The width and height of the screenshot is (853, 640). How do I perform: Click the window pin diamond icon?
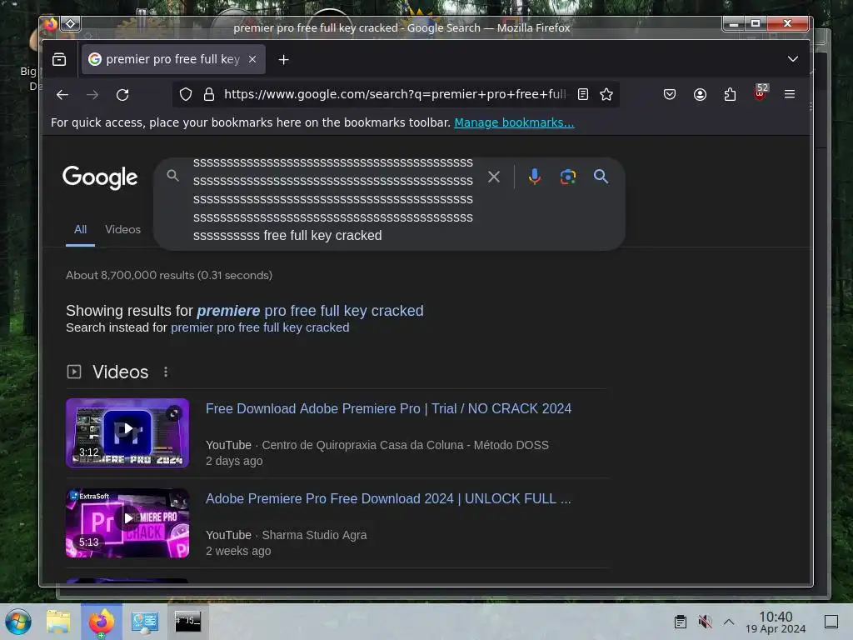coord(70,24)
